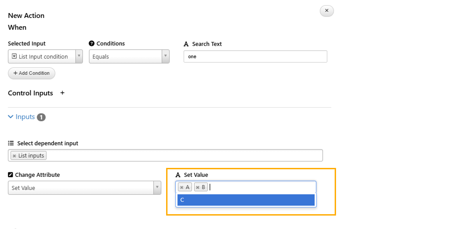Image resolution: width=465 pixels, height=229 pixels.
Task: Click the Search Text field containing one
Action: pos(255,57)
